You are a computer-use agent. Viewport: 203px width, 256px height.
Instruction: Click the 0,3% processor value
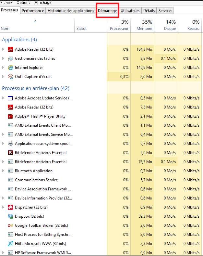[x=124, y=77]
